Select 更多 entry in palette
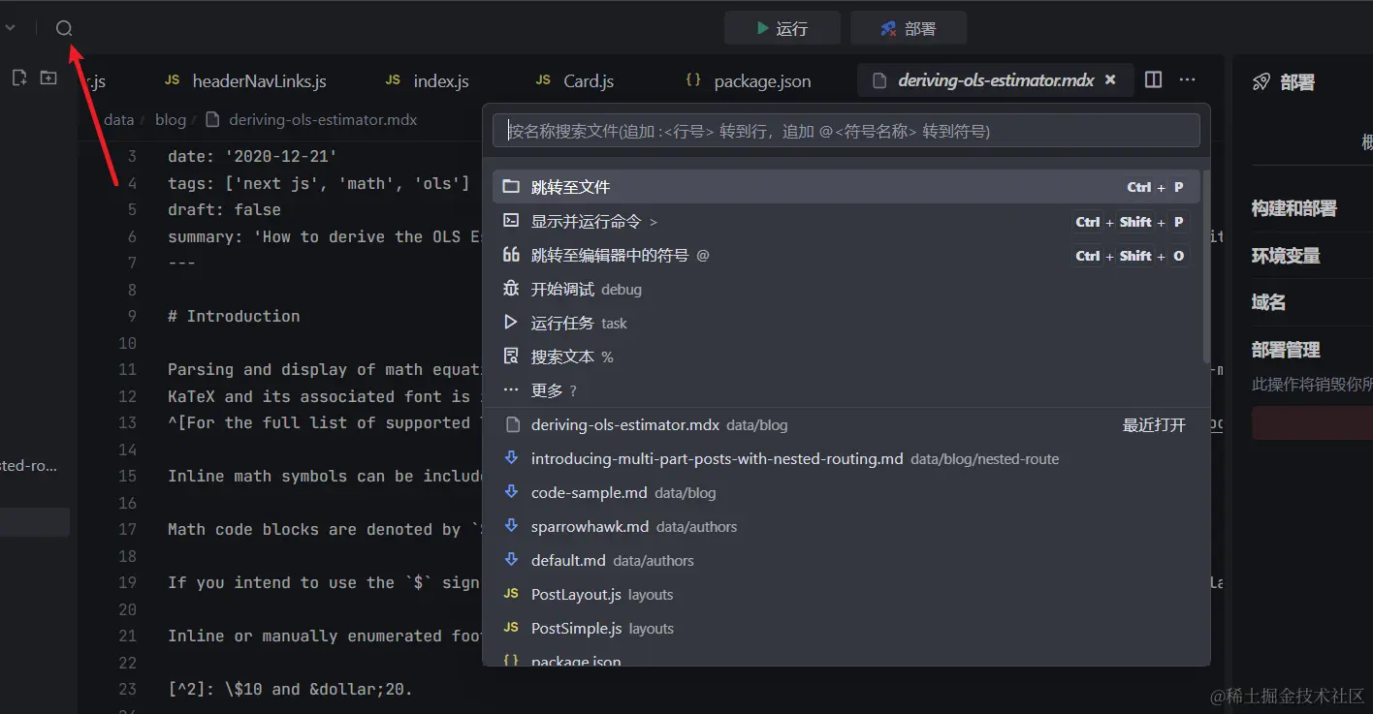This screenshot has height=714, width=1373. [x=846, y=390]
